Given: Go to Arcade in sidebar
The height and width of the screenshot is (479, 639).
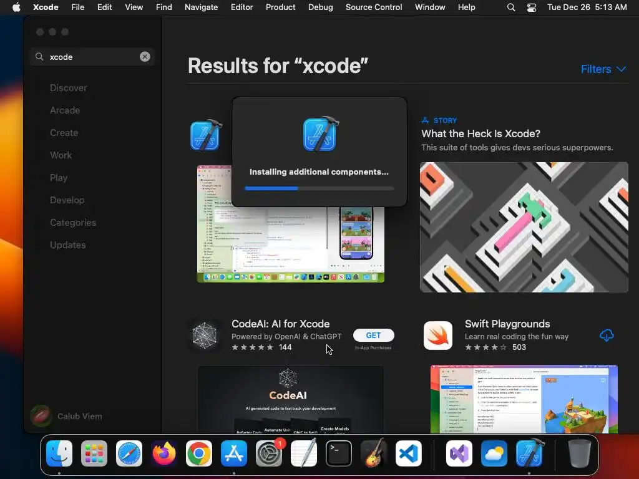Looking at the screenshot, I should (65, 110).
